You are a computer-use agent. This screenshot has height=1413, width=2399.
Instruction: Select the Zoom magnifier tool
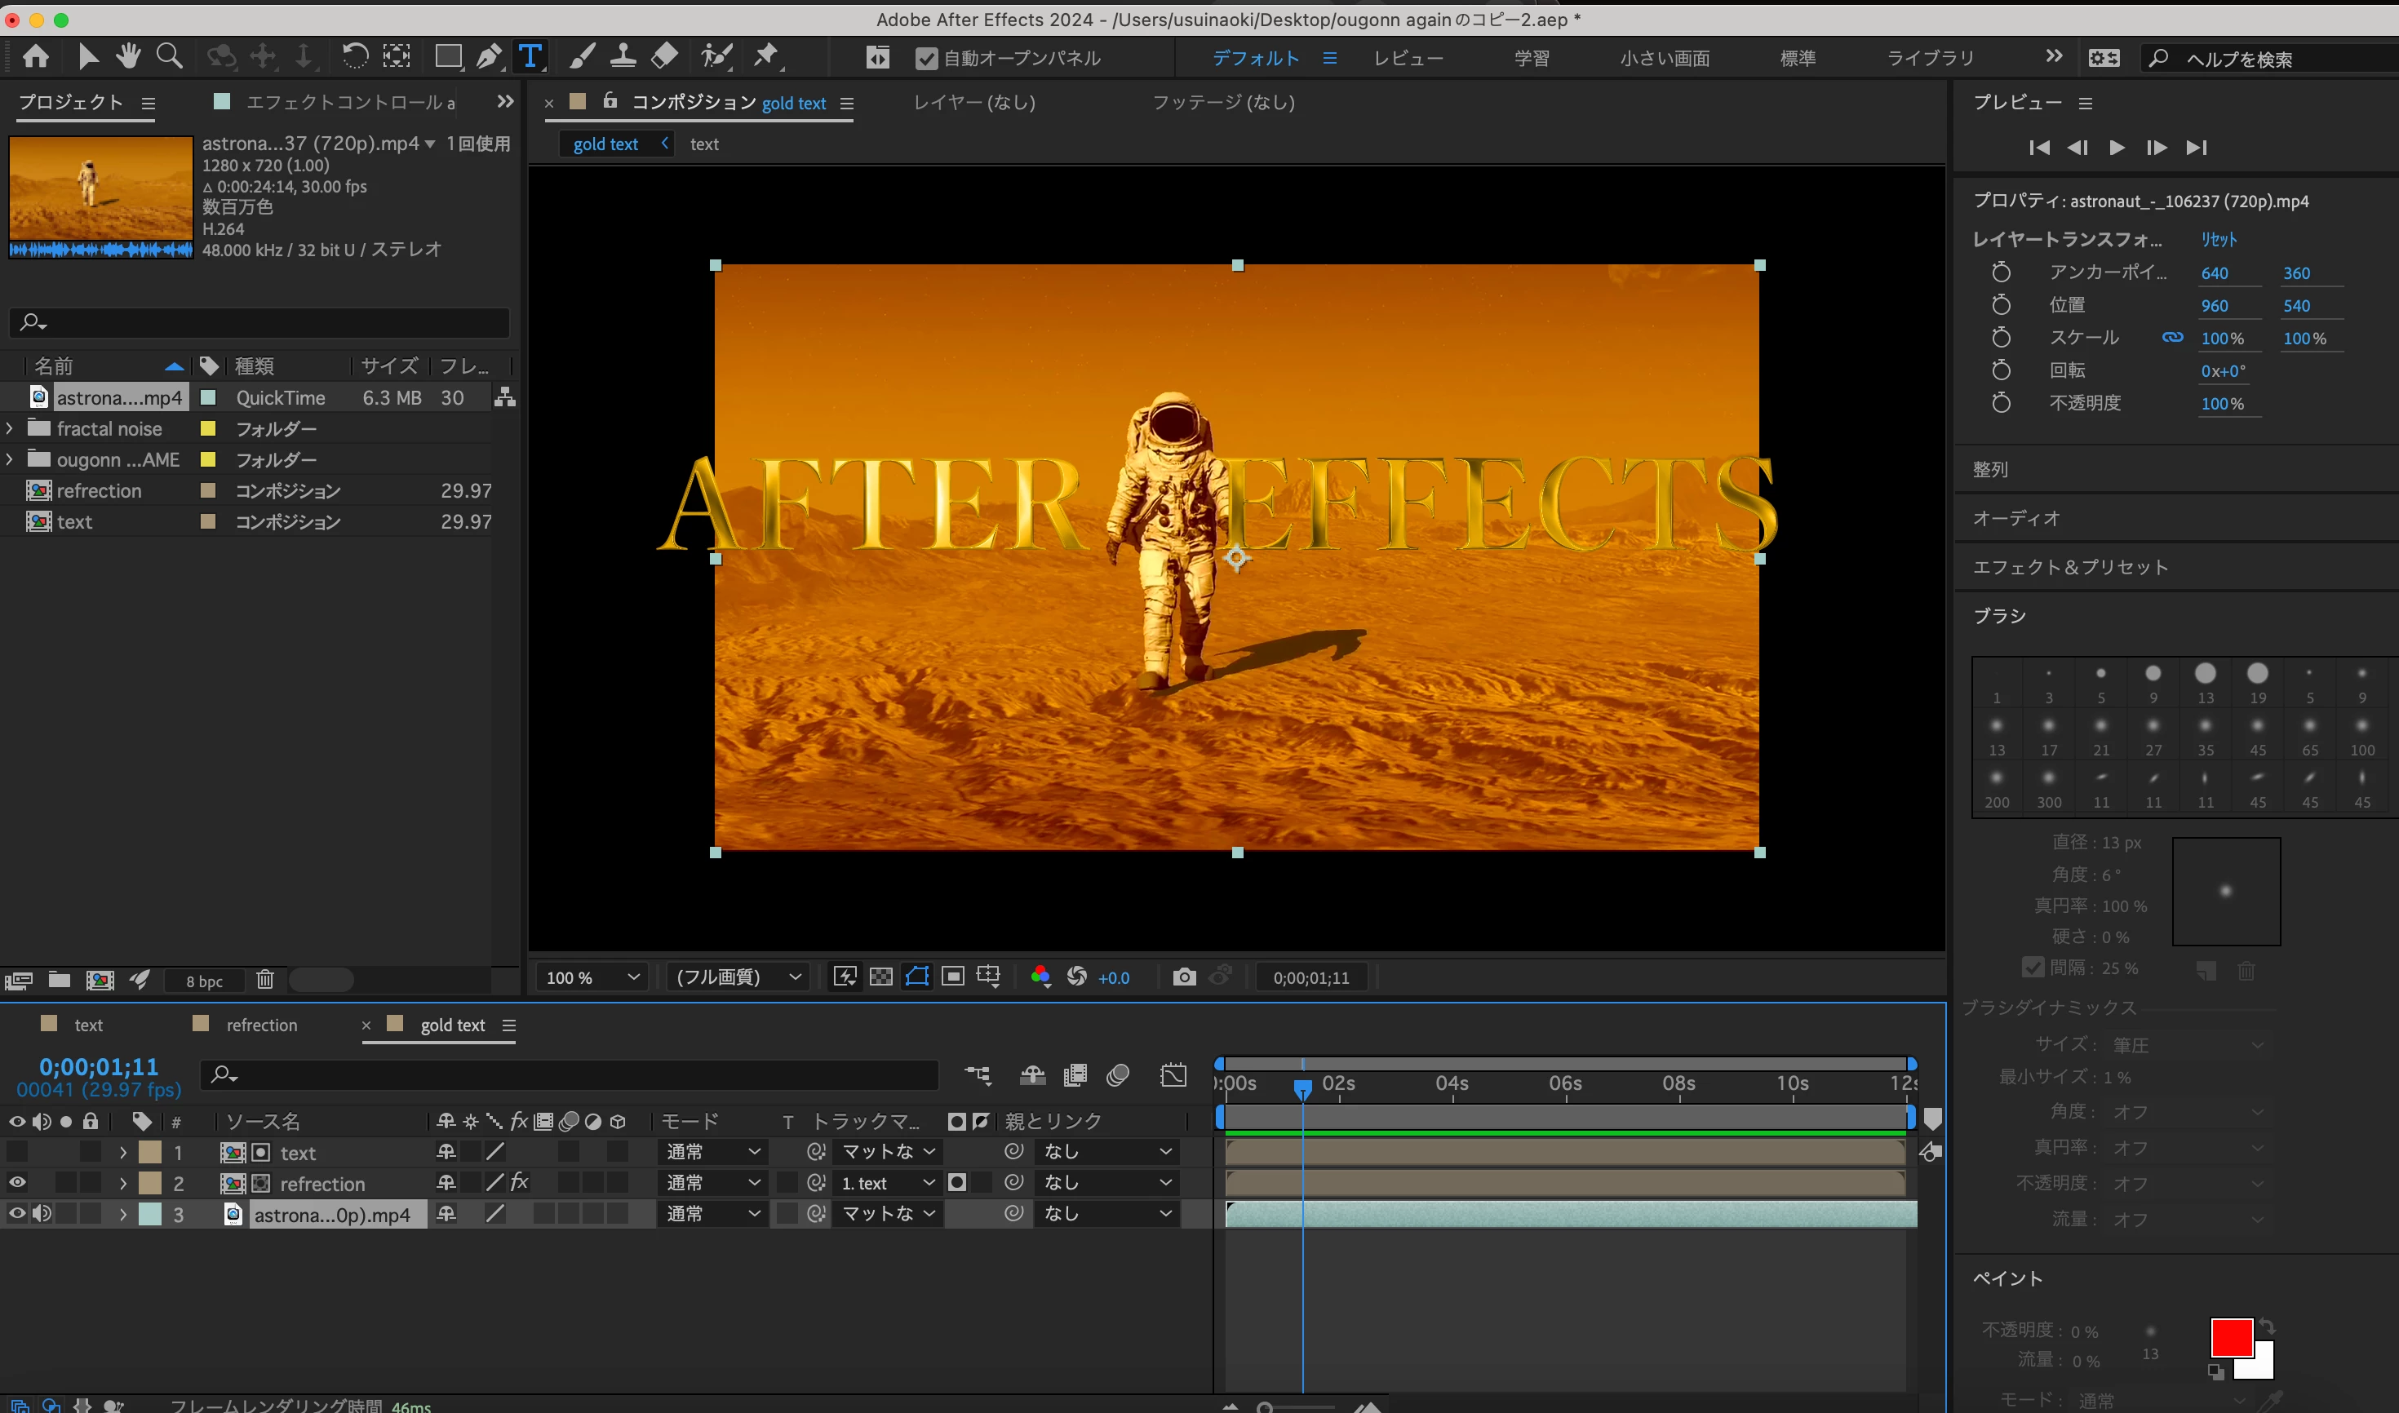pyautogui.click(x=170, y=57)
